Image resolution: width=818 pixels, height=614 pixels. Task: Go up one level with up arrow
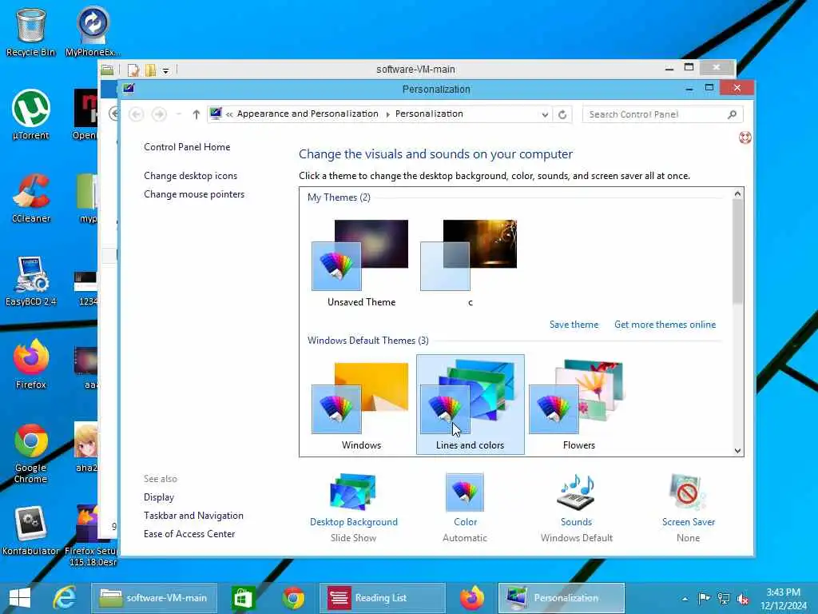[x=197, y=114]
